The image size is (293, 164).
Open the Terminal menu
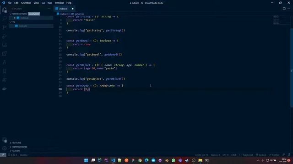click(x=59, y=3)
